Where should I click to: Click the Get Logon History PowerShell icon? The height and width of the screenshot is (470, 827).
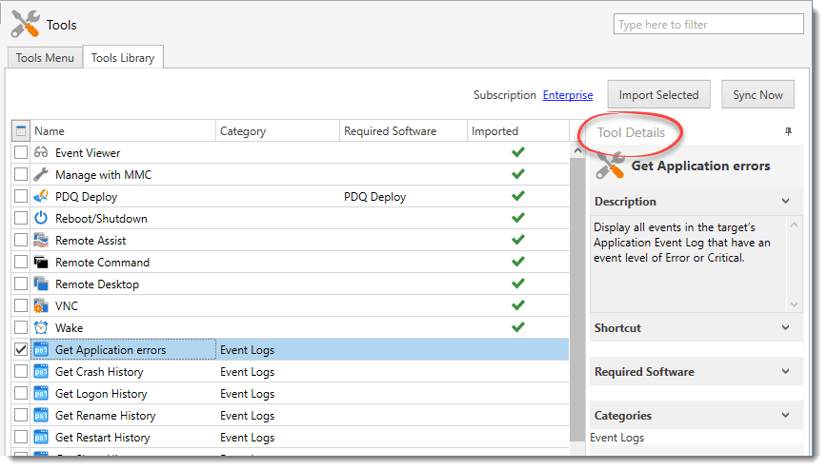coord(41,393)
